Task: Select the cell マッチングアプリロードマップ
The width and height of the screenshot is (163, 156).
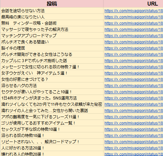Action: [52, 35]
